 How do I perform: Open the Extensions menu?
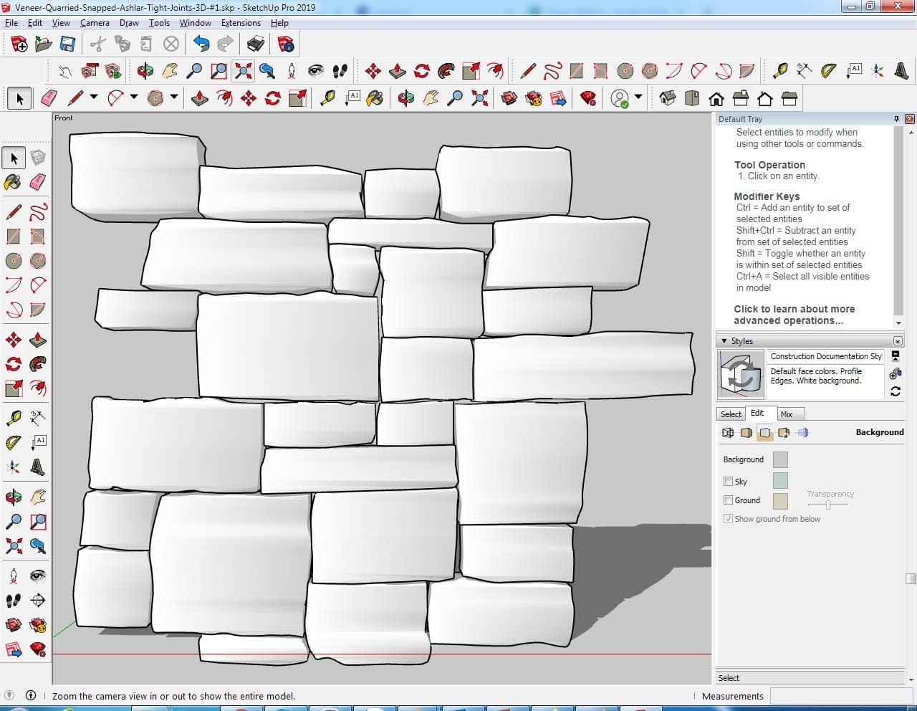241,23
